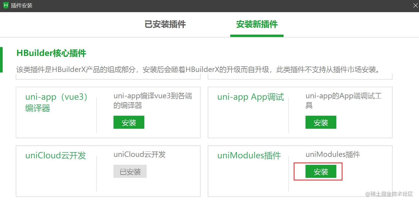Switch to the 已安装插件 tab
Viewport: 419px width, 203px height.
pyautogui.click(x=165, y=24)
